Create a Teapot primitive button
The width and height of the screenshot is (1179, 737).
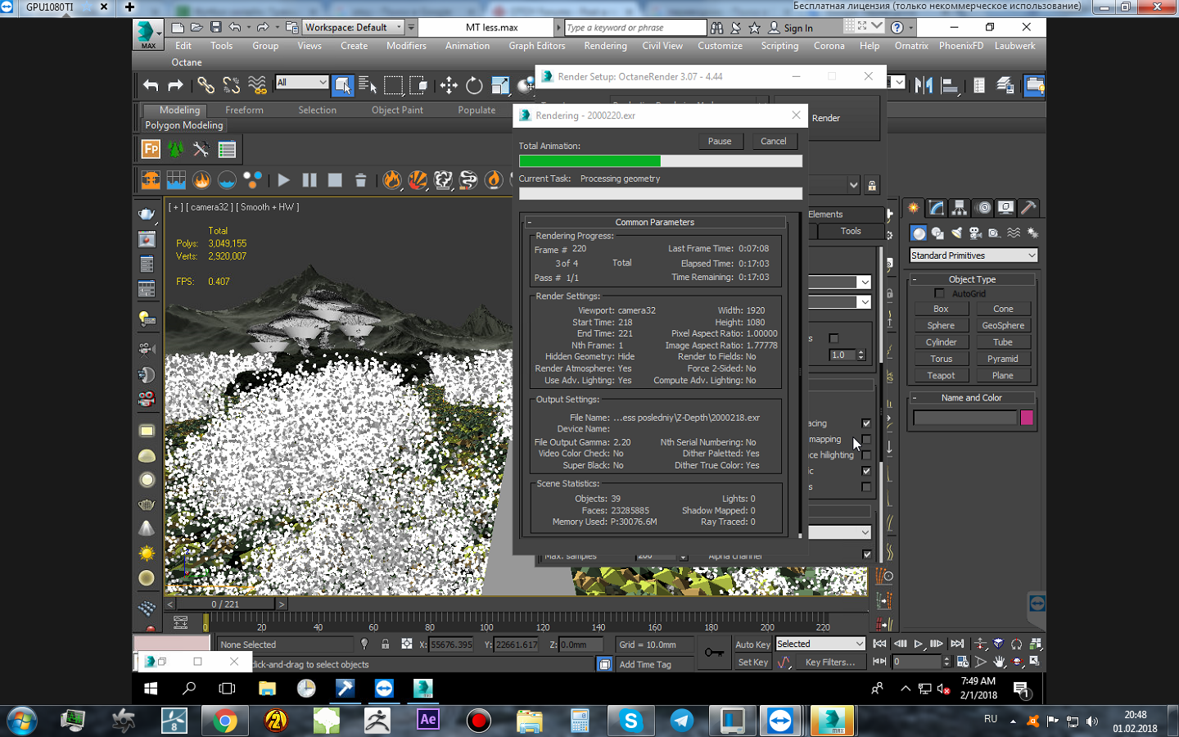pos(941,376)
